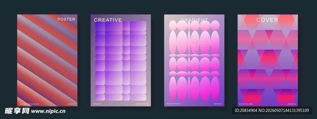This screenshot has height=119, width=317.
Task: Select the triangle-pattern COVER design
Action: click(268, 60)
